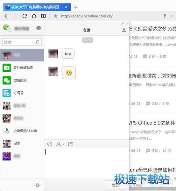Screen dimensions: 176x191
Task: Open 最新截图泄露 浏览器 article headline
Action: point(152,76)
